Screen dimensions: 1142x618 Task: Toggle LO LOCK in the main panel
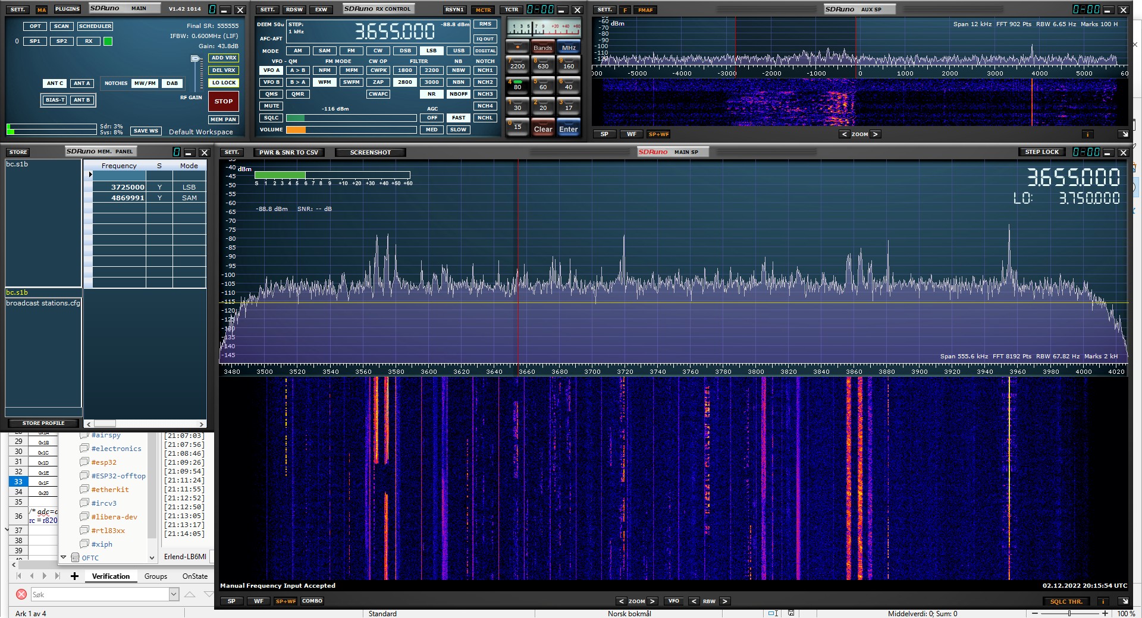coord(224,83)
